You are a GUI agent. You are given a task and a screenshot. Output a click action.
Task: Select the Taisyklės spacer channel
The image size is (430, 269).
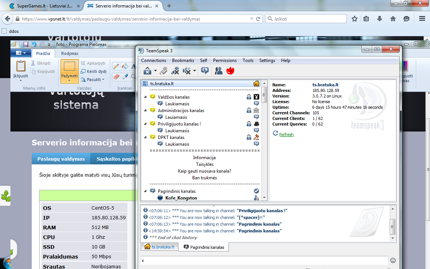(x=205, y=164)
